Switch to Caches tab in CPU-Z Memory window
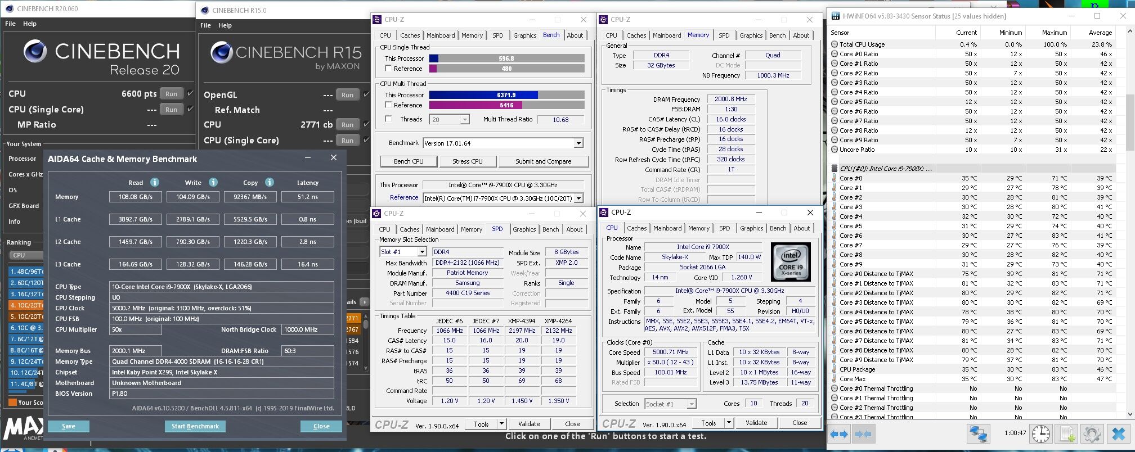This screenshot has height=452, width=1135. coord(636,35)
